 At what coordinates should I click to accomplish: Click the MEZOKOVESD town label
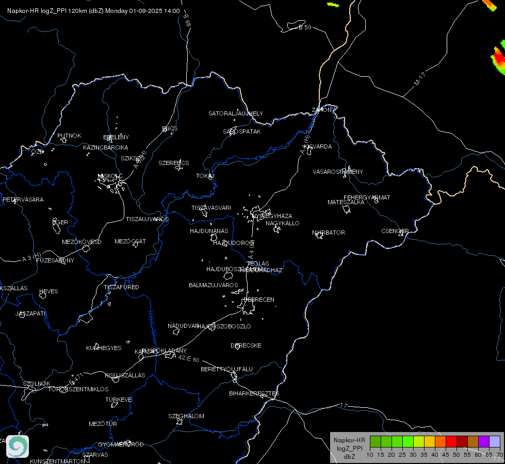pos(82,242)
